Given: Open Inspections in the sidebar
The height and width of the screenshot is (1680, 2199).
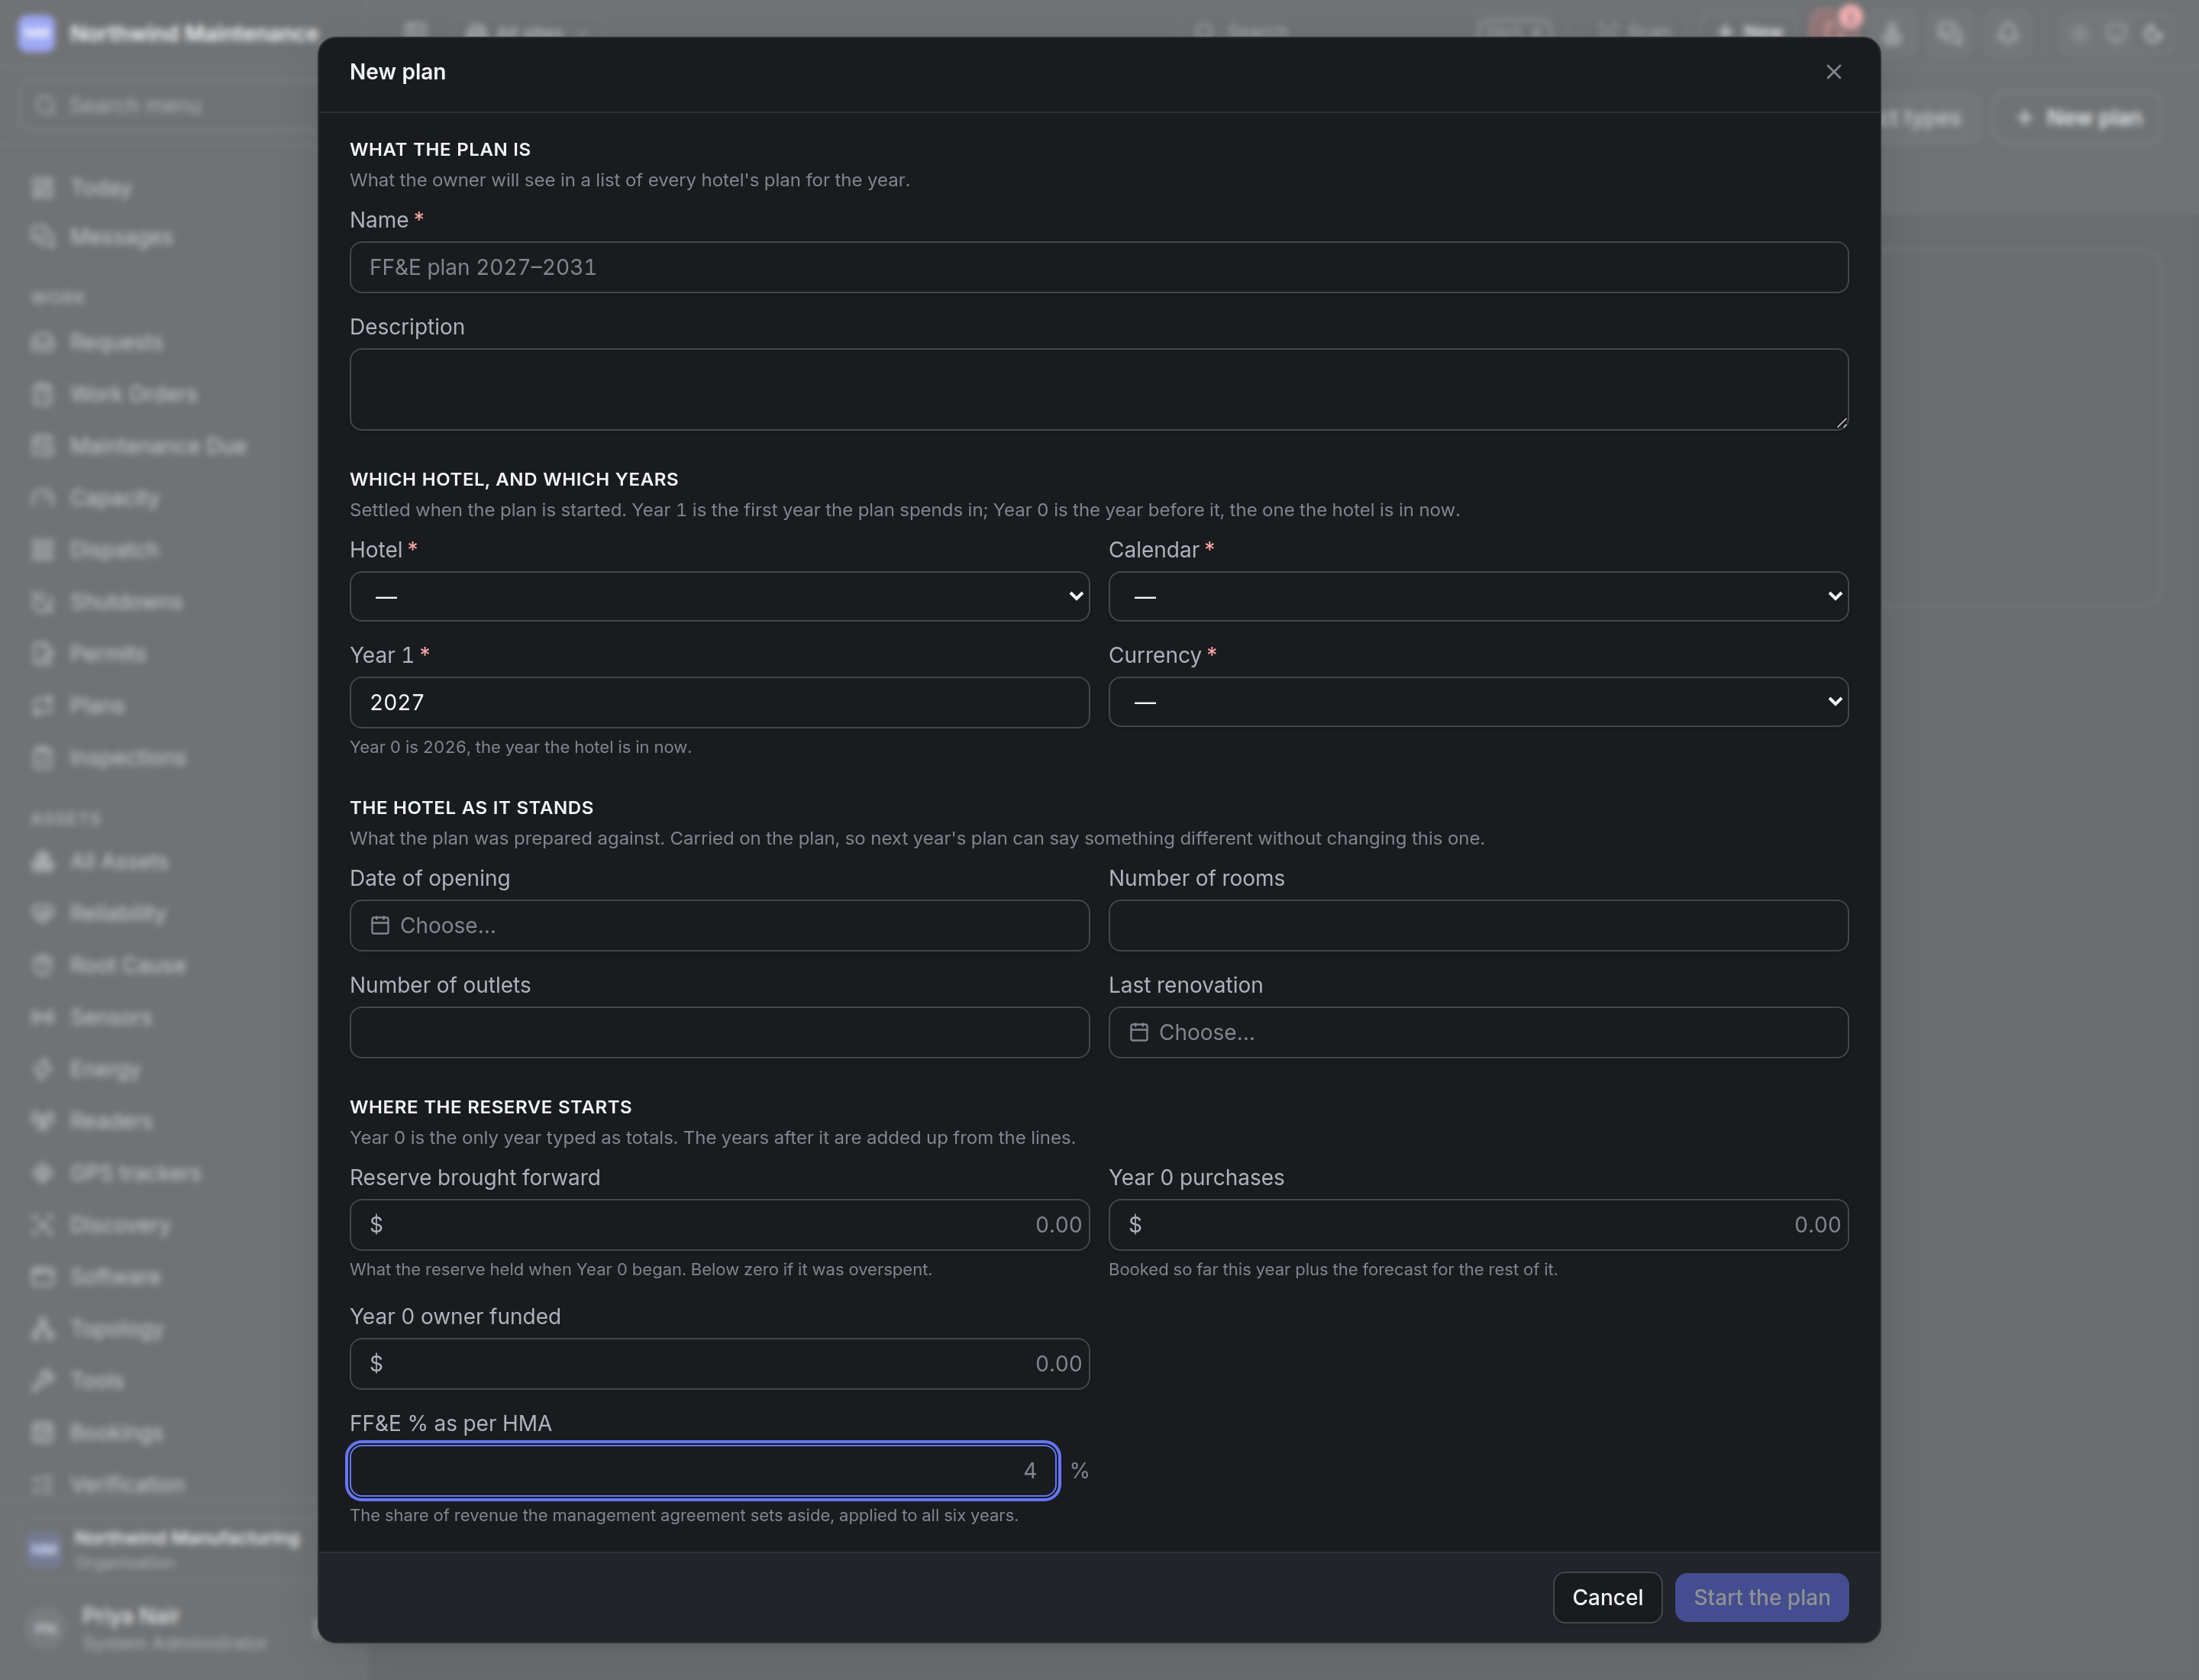Looking at the screenshot, I should 127,758.
